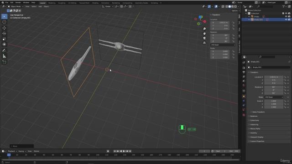Click the navigation gizmo red X axis

[205, 21]
